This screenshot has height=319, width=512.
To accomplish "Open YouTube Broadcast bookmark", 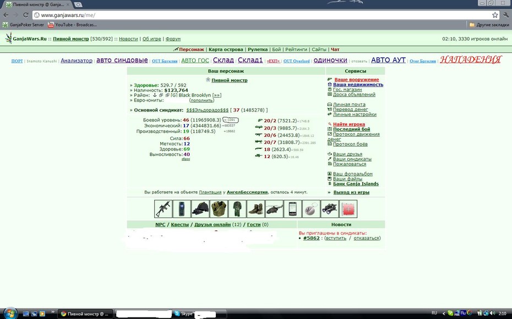I will [72, 25].
